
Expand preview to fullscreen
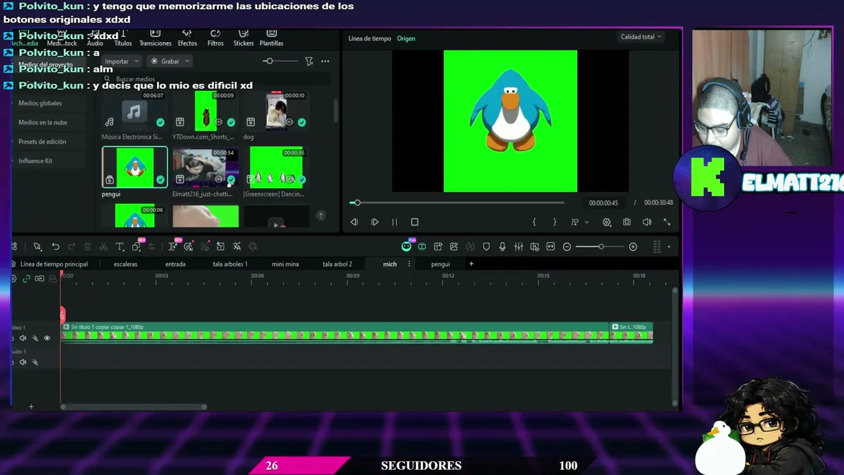667,222
